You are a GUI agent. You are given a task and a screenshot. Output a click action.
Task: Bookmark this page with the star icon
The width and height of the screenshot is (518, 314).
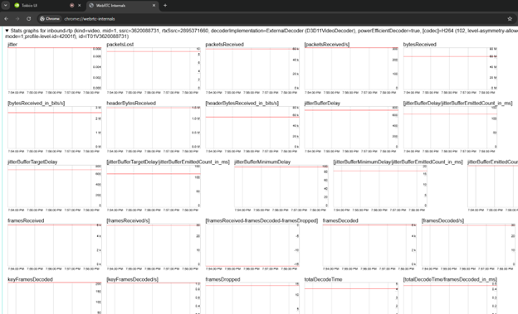tap(510, 19)
